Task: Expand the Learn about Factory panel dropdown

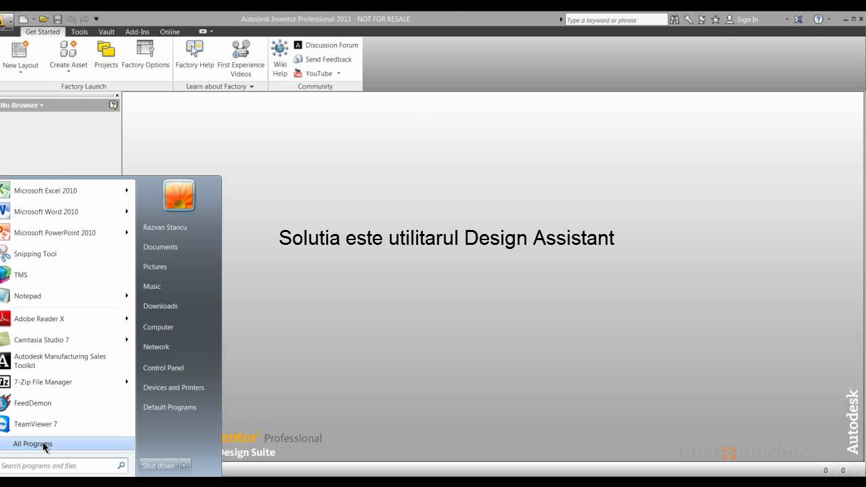Action: click(252, 87)
